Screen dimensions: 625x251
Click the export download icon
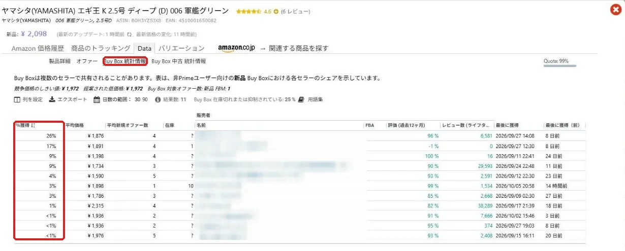(x=52, y=99)
